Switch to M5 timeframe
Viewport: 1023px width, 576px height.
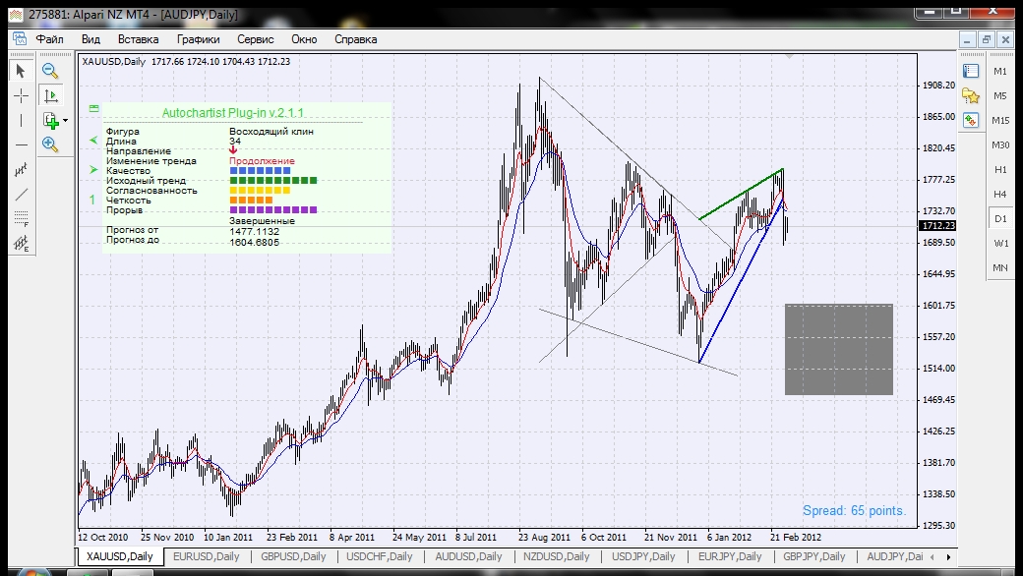pos(1000,95)
